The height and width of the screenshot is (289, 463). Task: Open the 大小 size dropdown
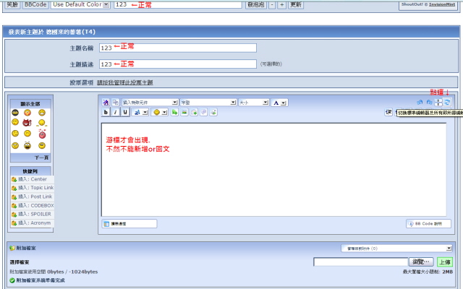click(x=254, y=103)
